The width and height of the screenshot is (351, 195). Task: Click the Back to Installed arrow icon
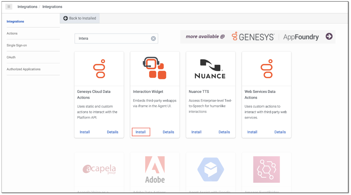coord(66,18)
